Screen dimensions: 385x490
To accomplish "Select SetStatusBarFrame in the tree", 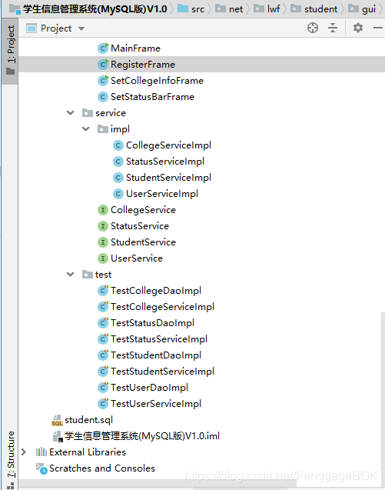I will coord(152,97).
